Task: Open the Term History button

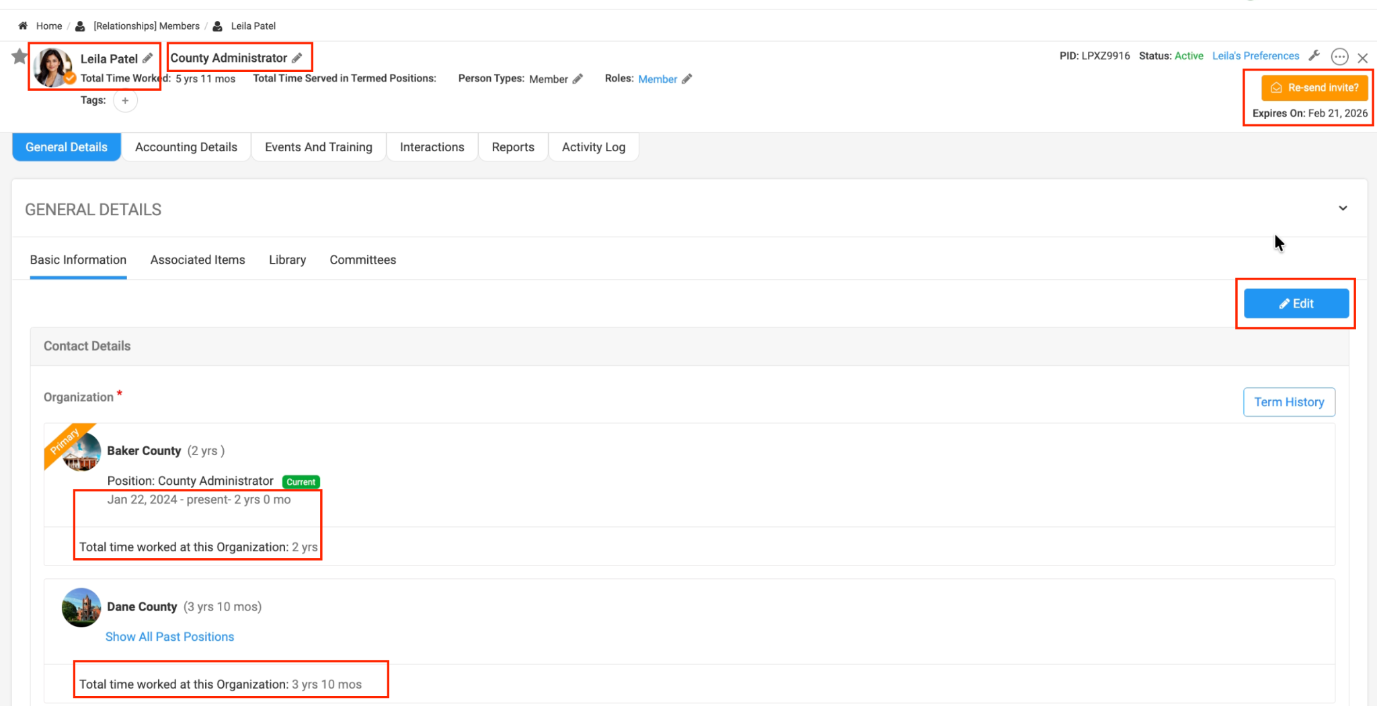Action: [1288, 402]
